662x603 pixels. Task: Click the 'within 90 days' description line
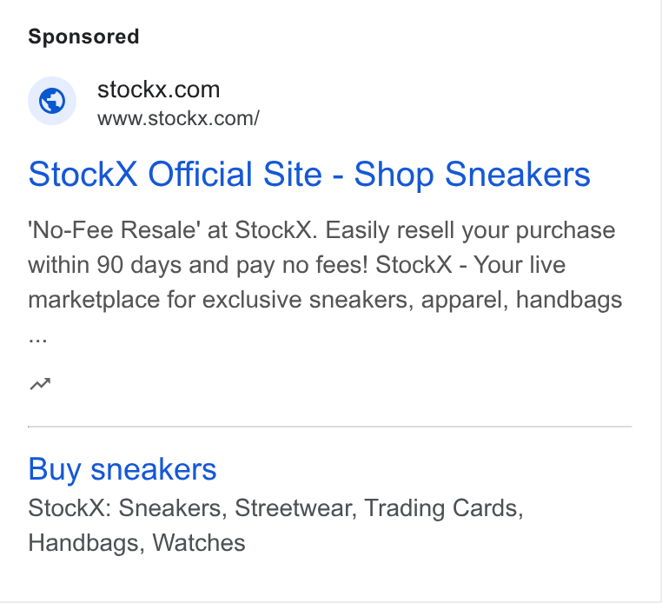tap(297, 265)
